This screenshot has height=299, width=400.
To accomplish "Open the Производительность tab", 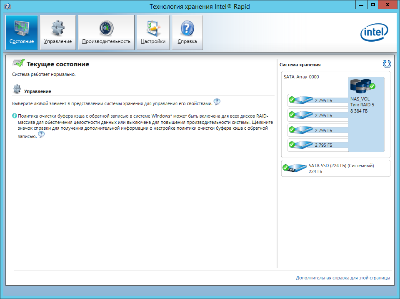I will 106,33.
